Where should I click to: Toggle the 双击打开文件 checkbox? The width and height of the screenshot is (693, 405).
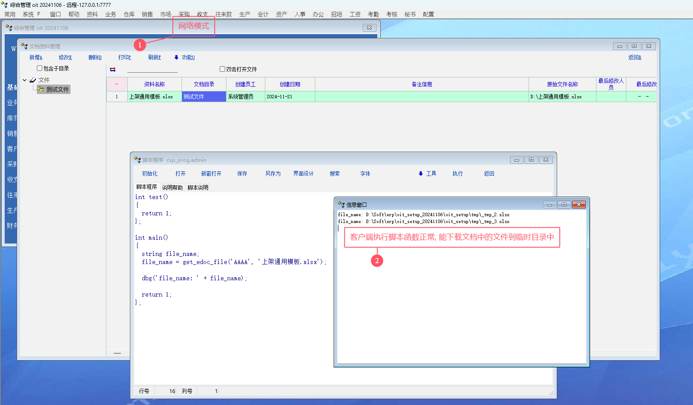tap(222, 69)
